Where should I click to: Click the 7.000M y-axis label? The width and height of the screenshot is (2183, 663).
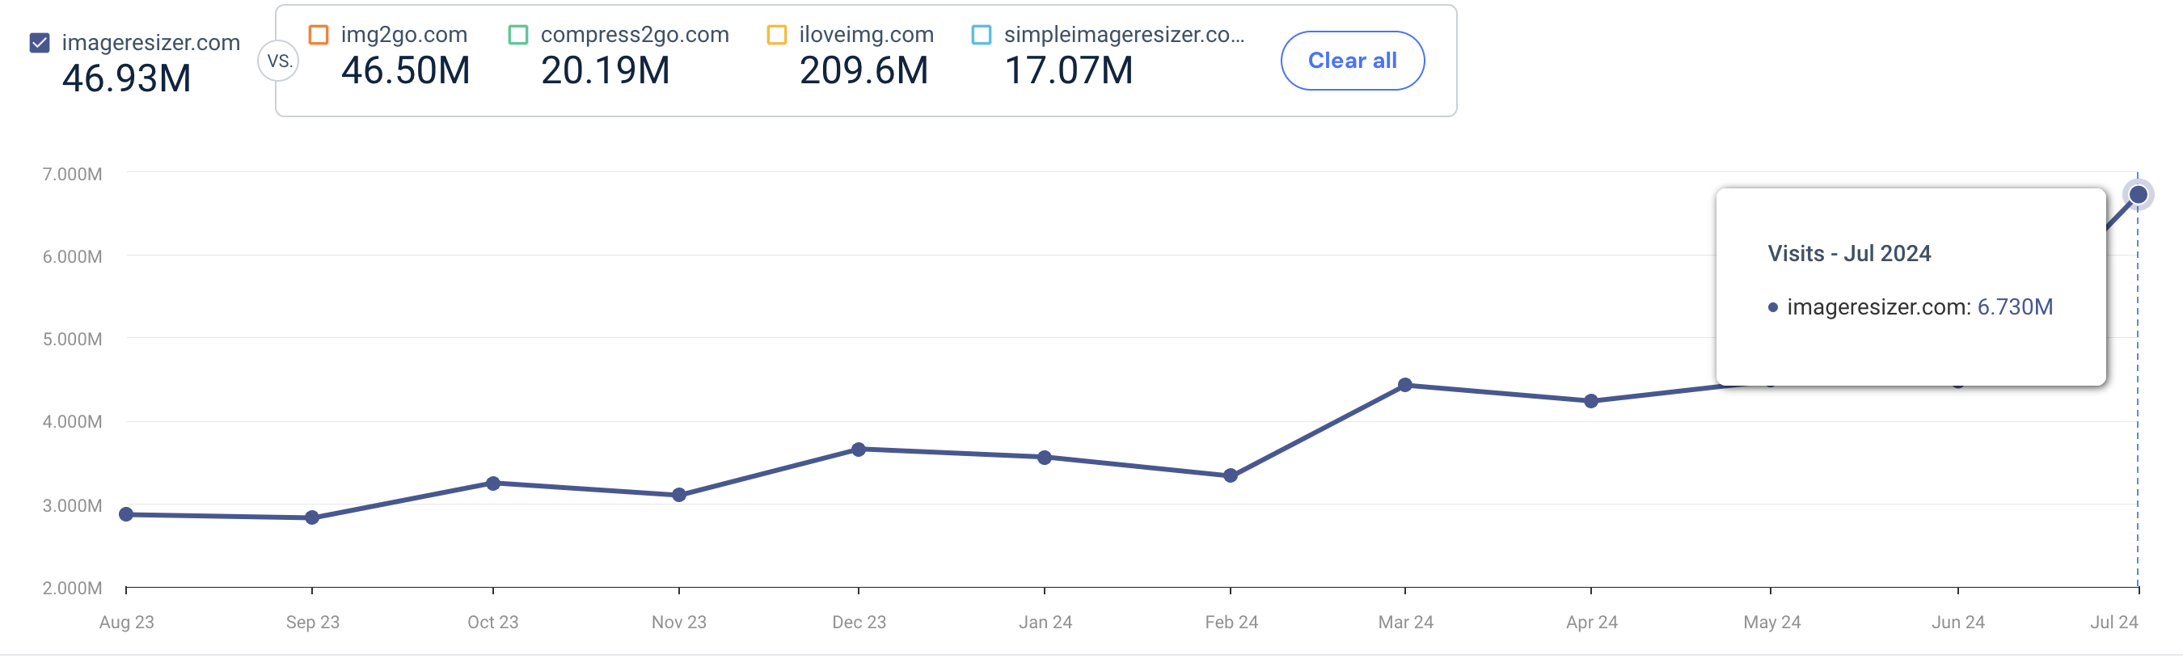click(x=72, y=174)
